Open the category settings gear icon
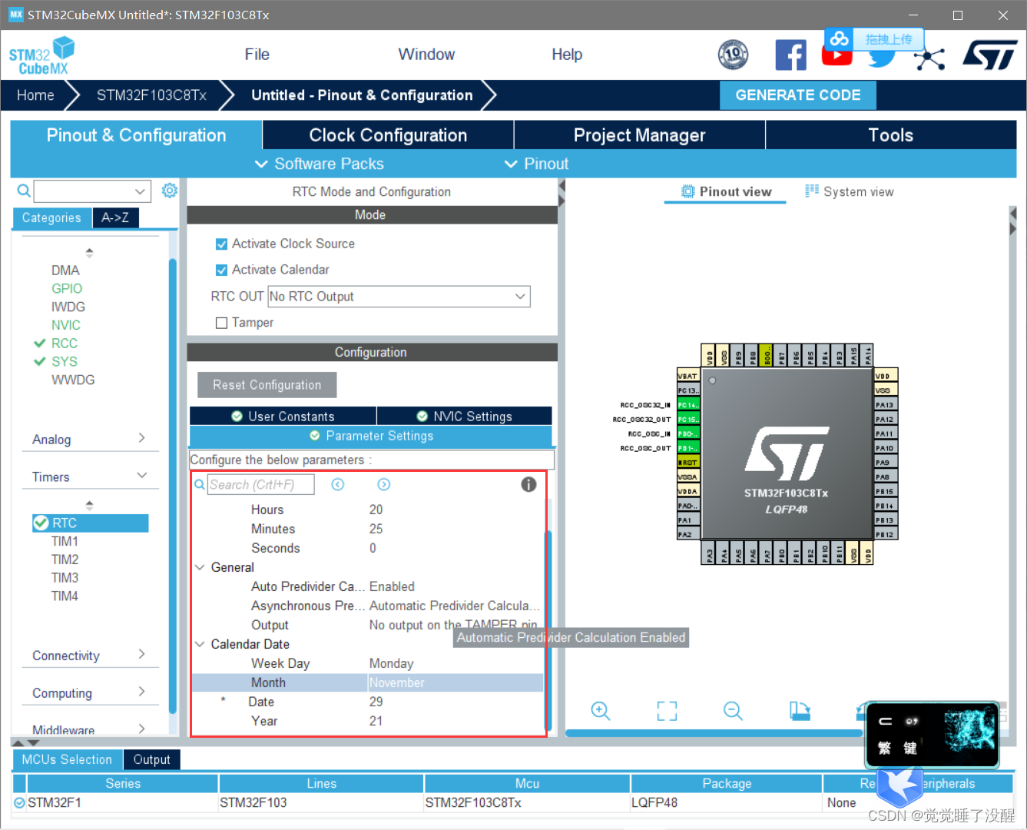This screenshot has height=830, width=1027. pyautogui.click(x=170, y=190)
